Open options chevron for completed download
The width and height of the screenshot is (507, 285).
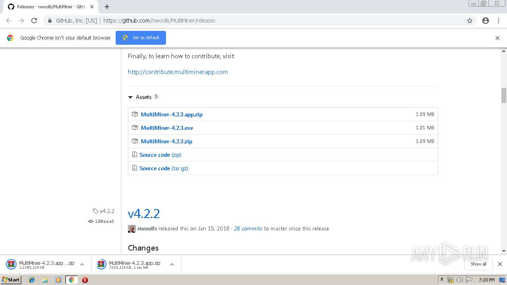tap(82, 264)
